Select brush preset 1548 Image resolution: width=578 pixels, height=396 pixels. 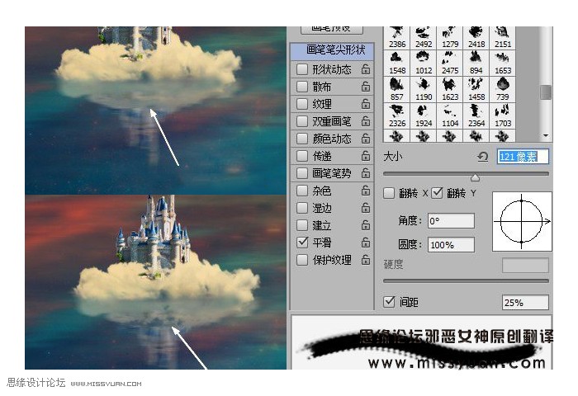click(397, 63)
